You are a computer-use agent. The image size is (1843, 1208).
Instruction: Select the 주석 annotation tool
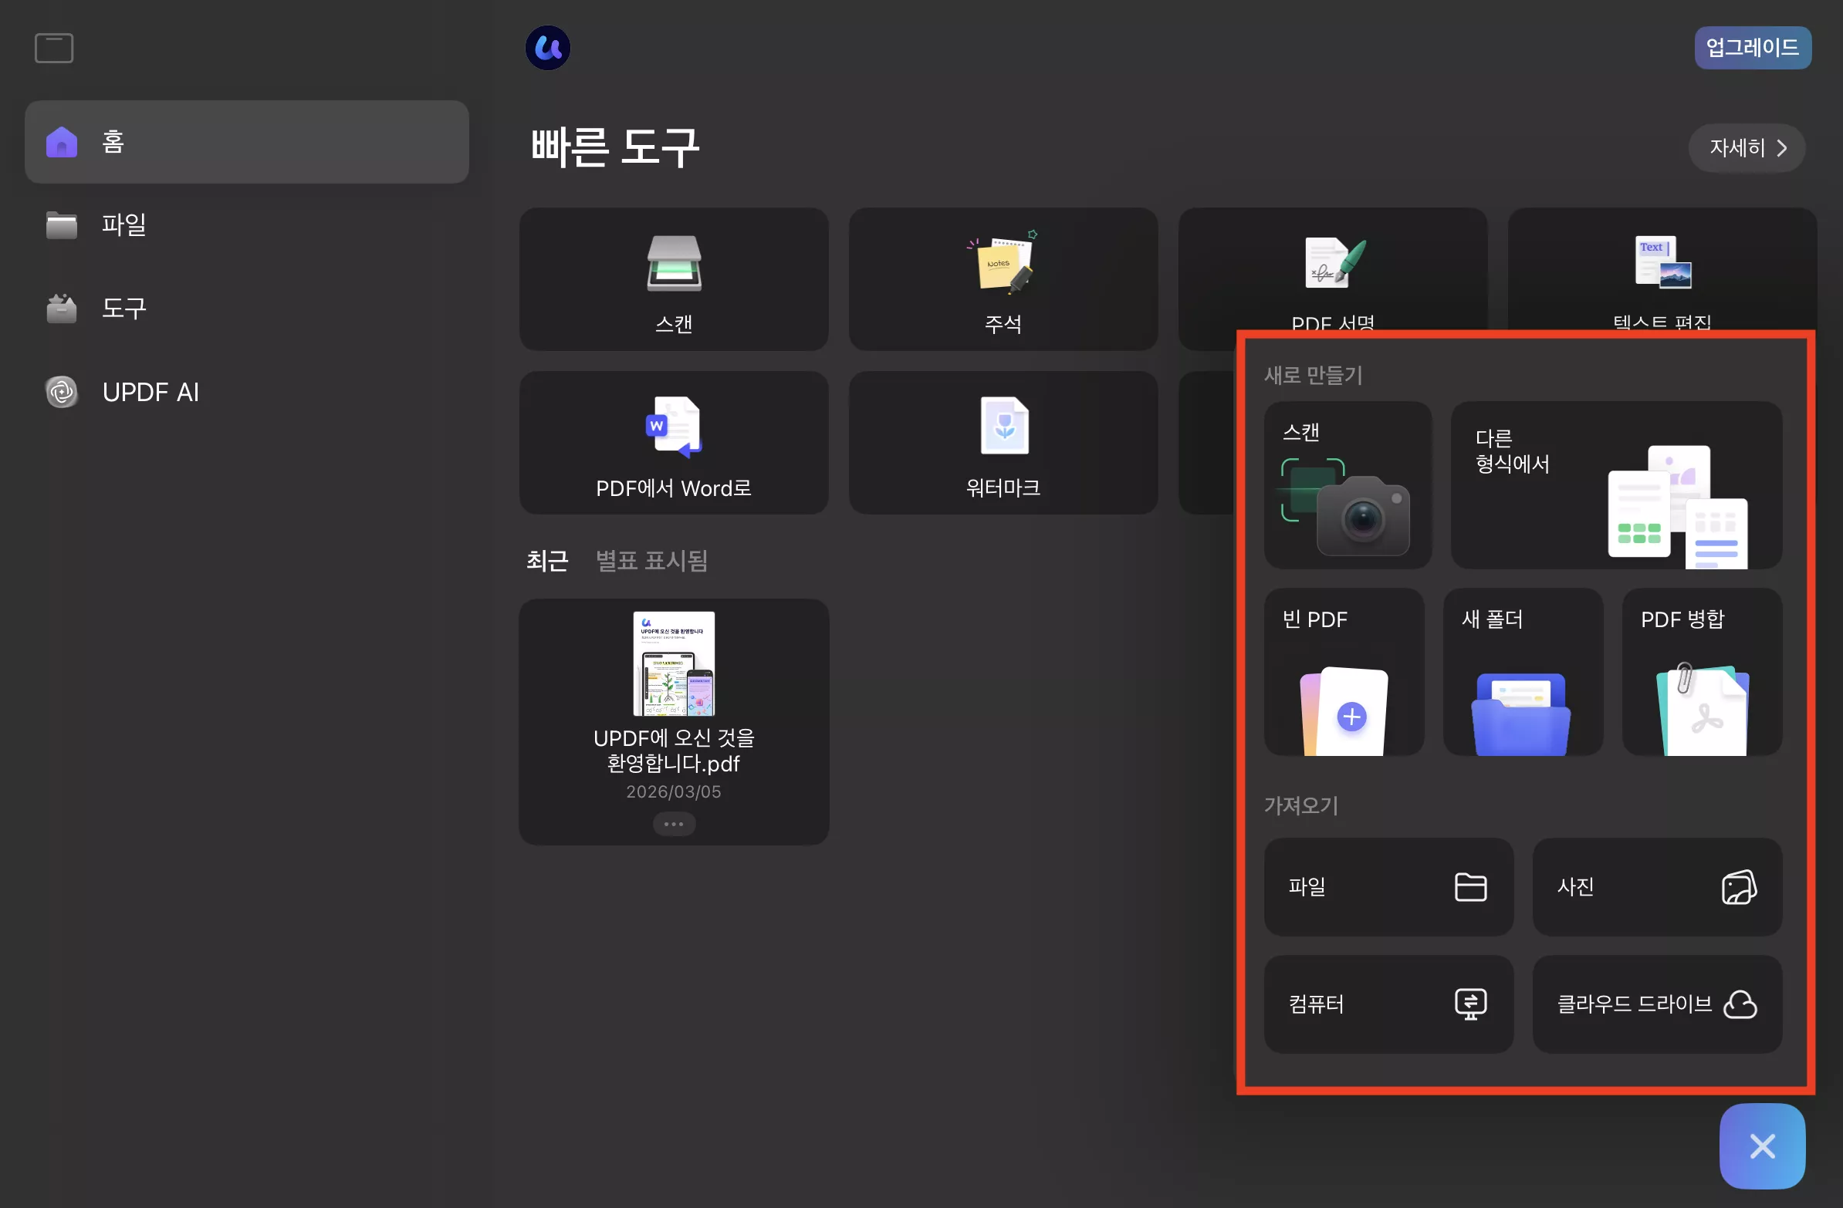coord(1002,280)
